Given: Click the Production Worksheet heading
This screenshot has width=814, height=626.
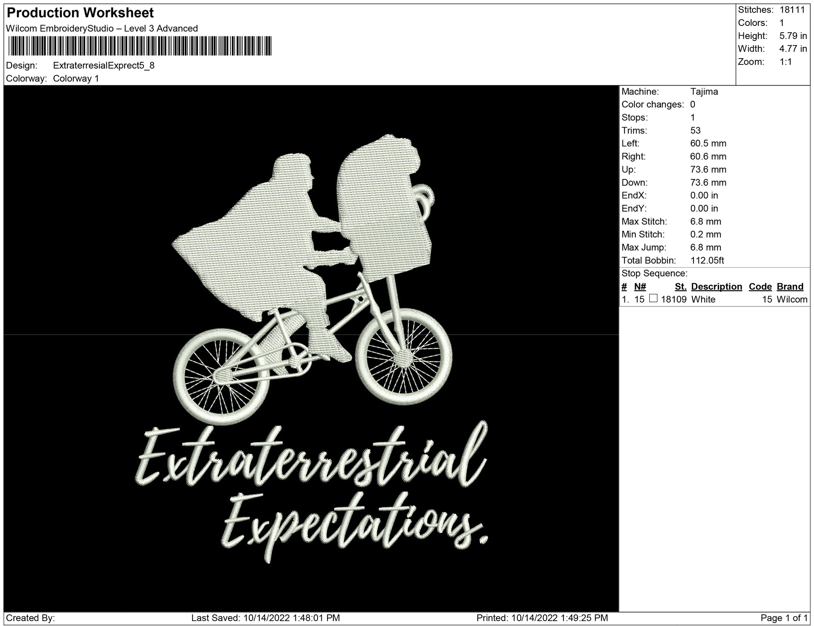Looking at the screenshot, I should point(80,13).
